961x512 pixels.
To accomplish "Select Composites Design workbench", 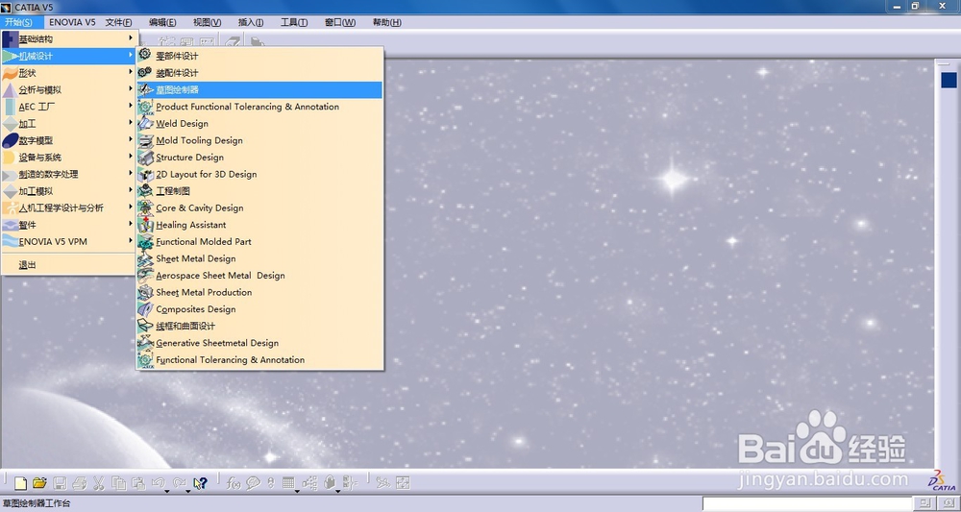I will 259,309.
